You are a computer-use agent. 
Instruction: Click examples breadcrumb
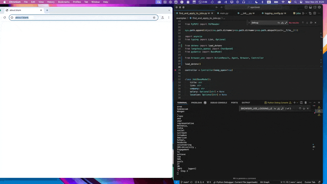181,18
